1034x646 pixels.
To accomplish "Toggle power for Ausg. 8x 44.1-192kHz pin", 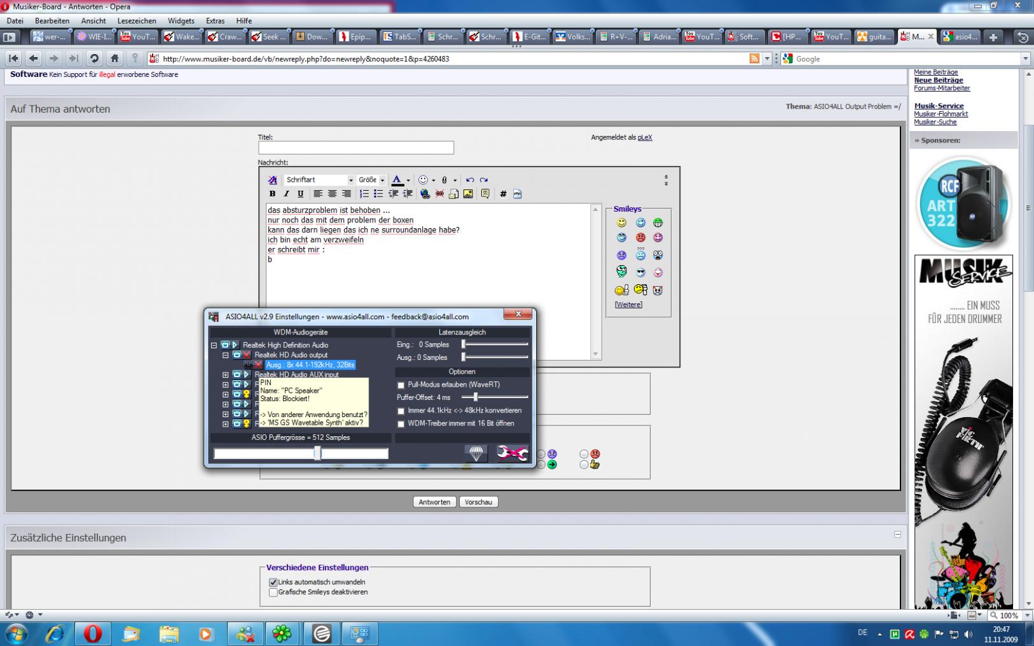I will click(x=248, y=365).
